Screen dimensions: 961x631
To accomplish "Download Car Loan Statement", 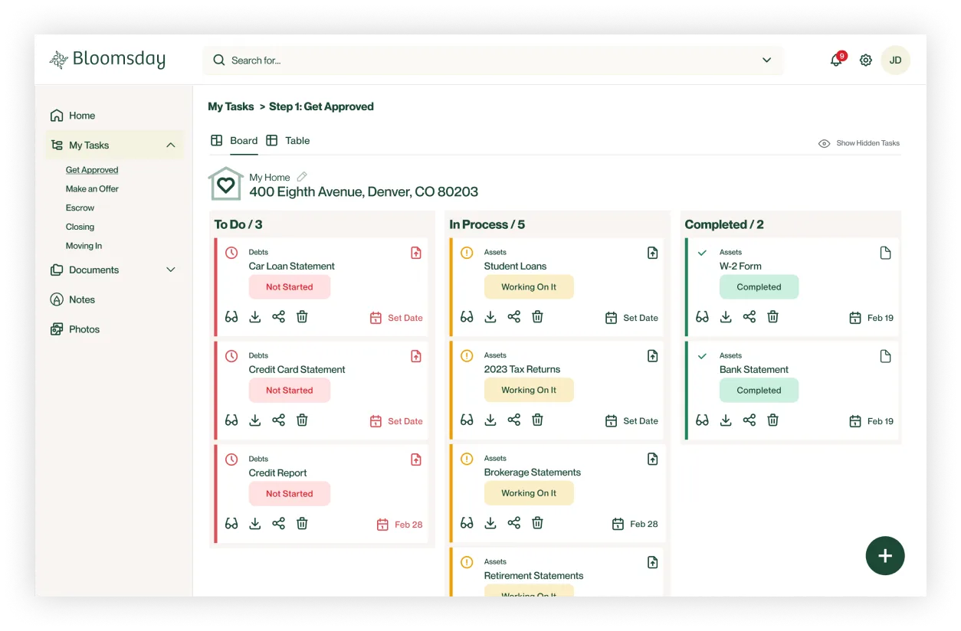I will point(255,317).
